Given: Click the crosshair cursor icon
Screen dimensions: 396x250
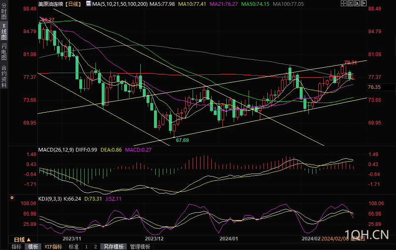Looking at the screenshot, I should [x=343, y=3].
